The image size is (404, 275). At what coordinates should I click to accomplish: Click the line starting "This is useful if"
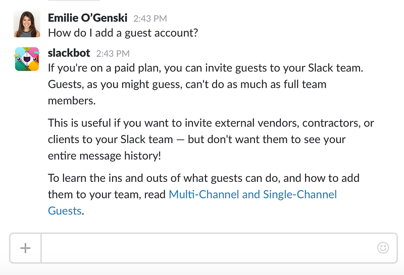click(211, 123)
